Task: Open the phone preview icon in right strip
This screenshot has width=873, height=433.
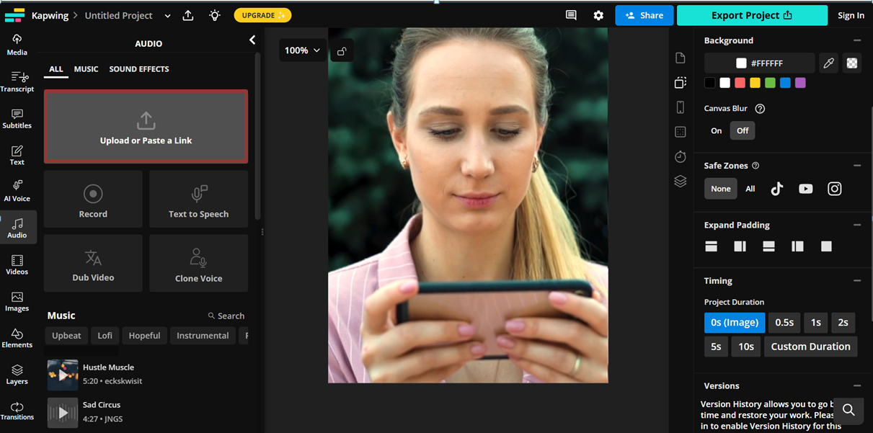Action: pos(680,107)
